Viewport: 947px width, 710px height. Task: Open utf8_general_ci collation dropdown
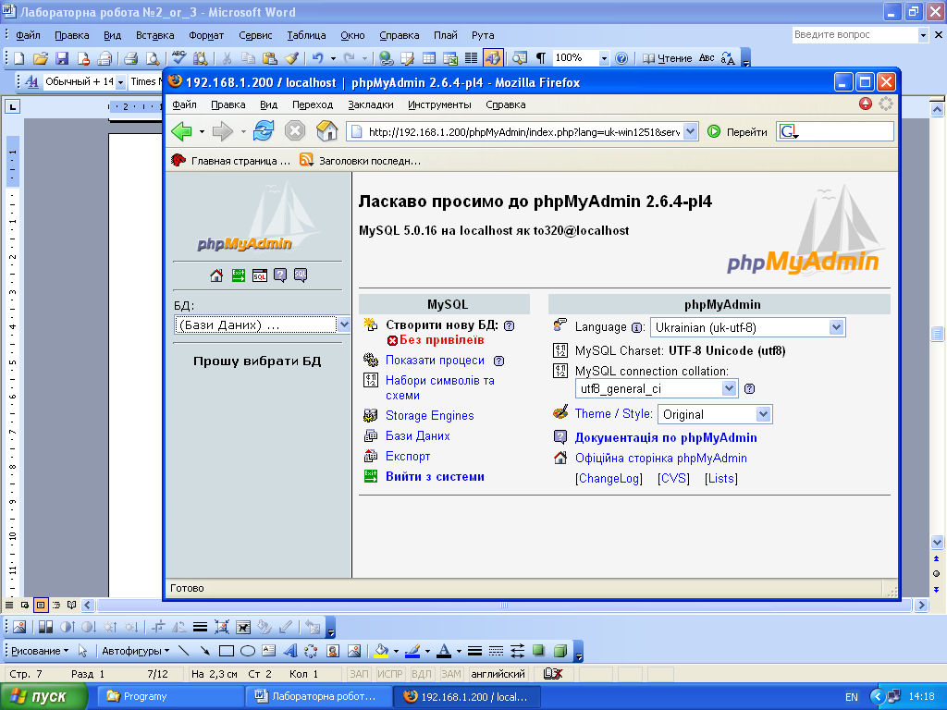729,388
